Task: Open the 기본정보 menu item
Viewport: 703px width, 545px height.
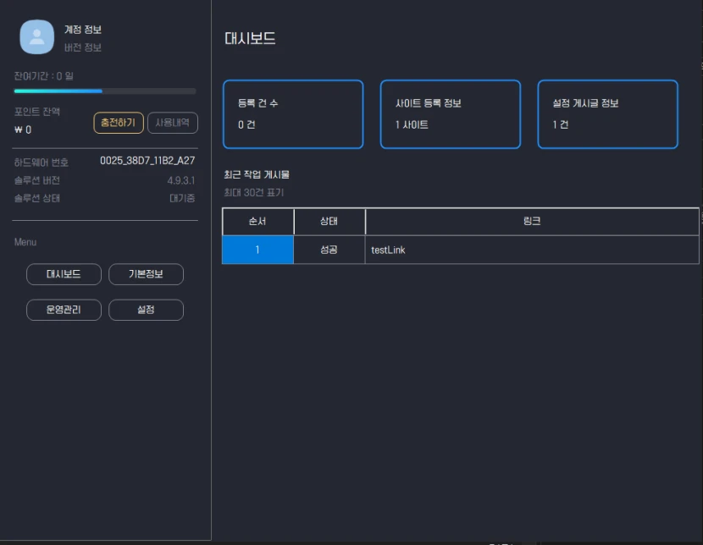Action: [146, 274]
